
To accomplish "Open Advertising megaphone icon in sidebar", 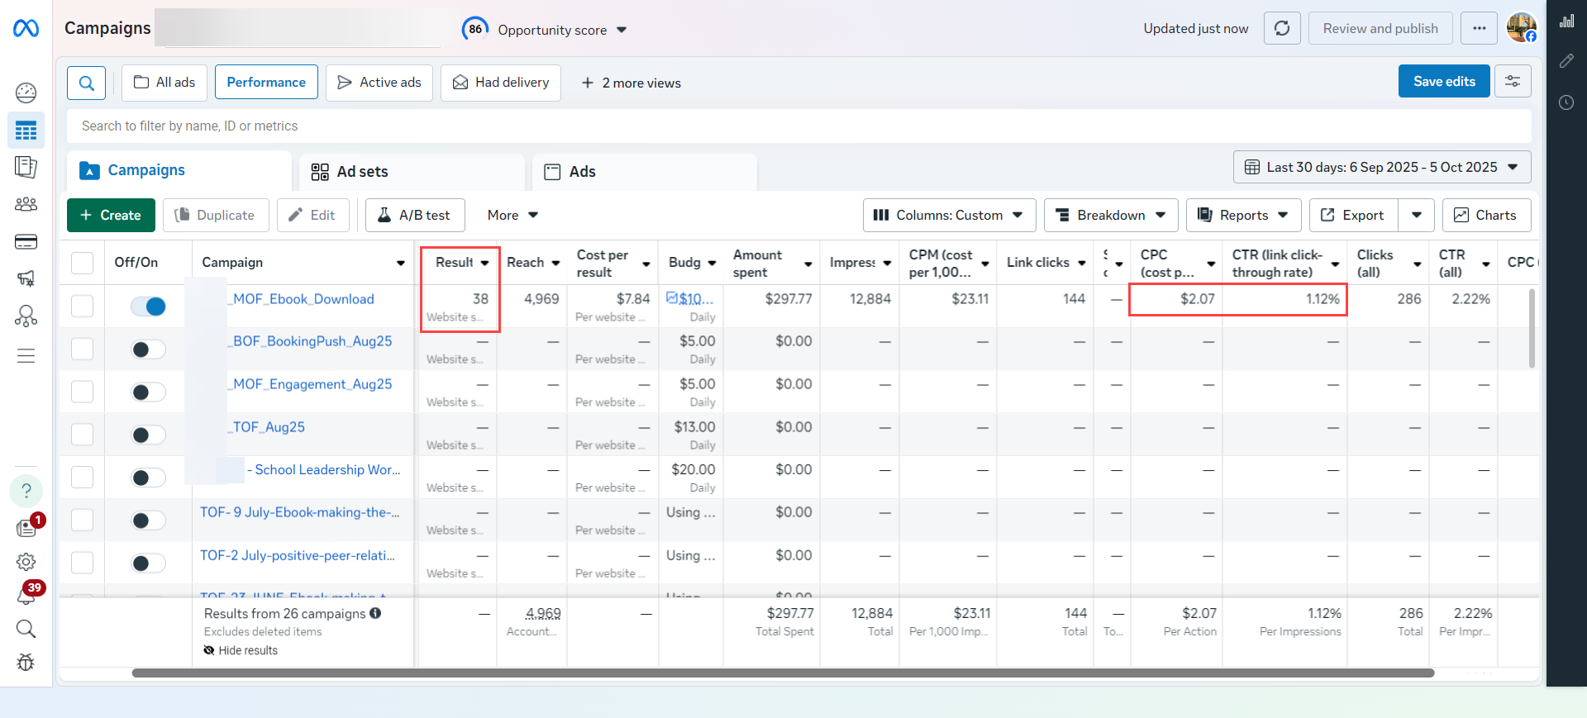I will click(26, 278).
